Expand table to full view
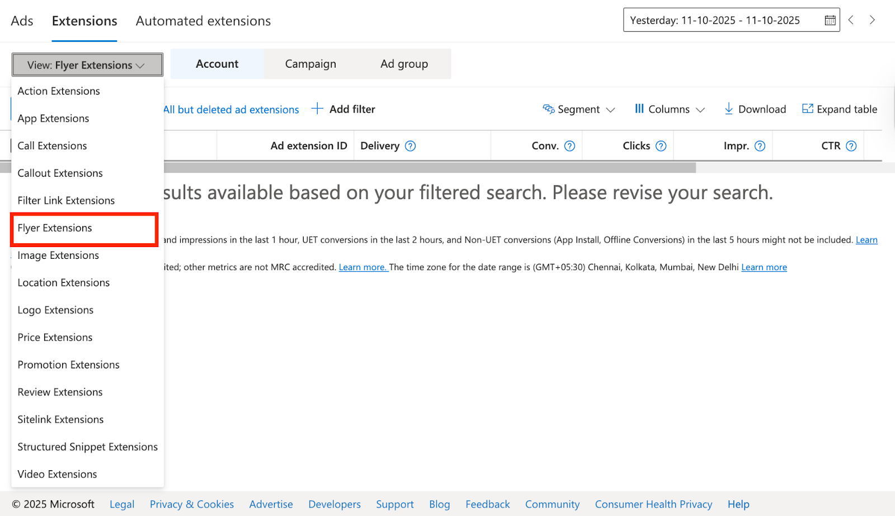This screenshot has width=895, height=516. (840, 110)
